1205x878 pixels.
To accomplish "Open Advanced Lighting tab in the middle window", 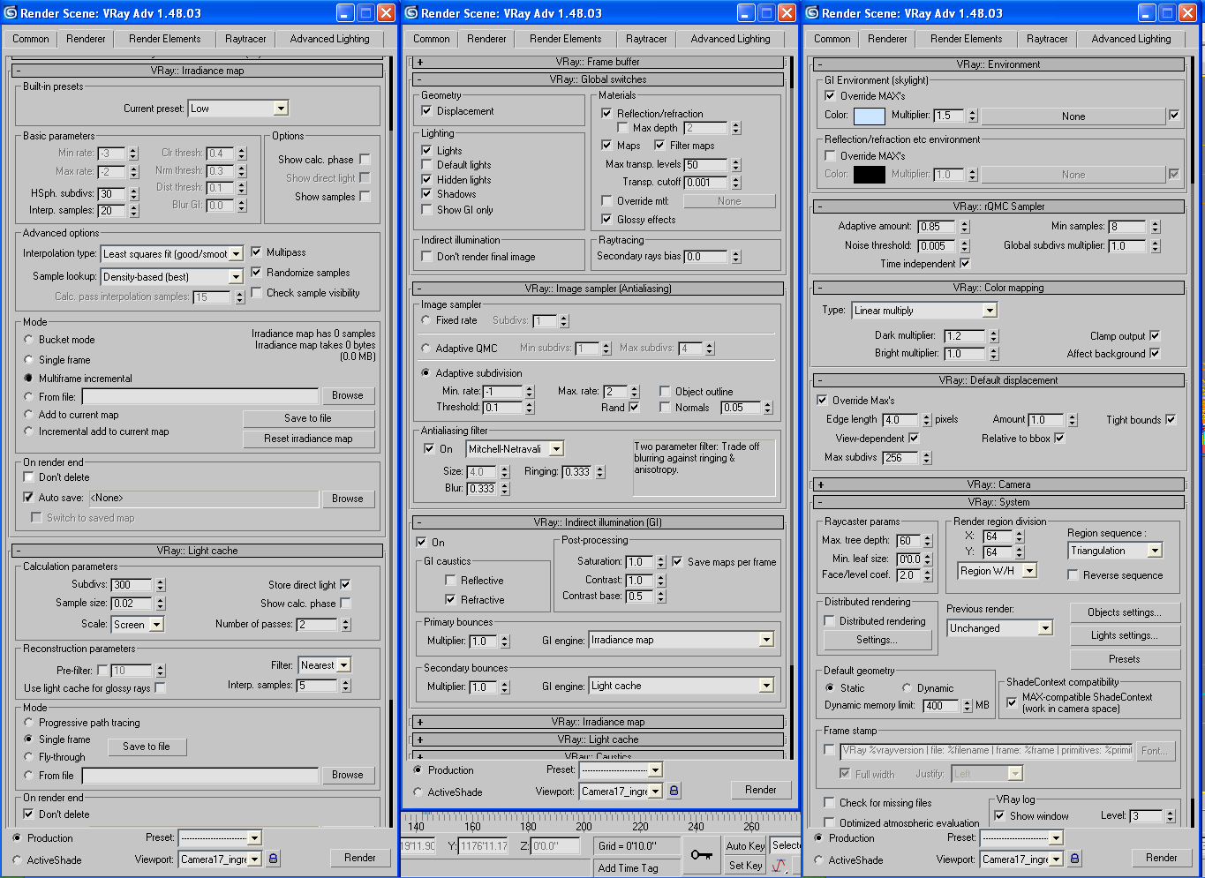I will pyautogui.click(x=731, y=39).
